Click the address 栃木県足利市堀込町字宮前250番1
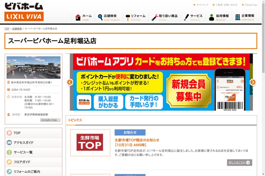The width and height of the screenshot is (265, 176). (31, 82)
